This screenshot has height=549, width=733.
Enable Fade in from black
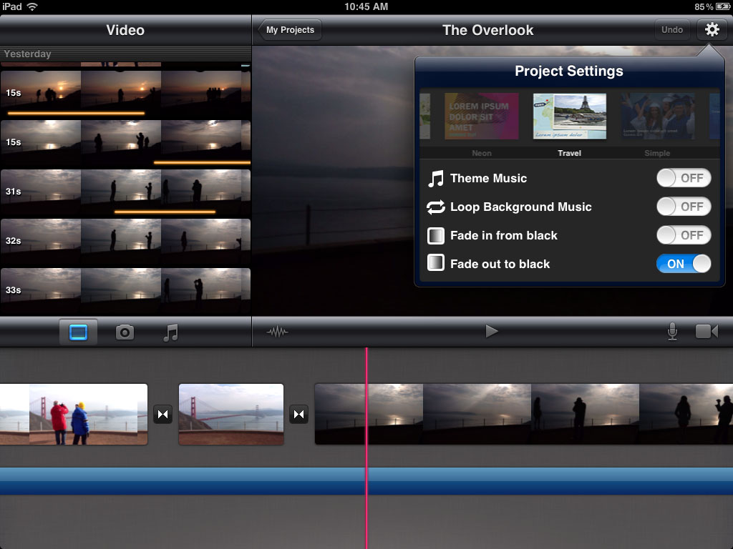tap(684, 235)
